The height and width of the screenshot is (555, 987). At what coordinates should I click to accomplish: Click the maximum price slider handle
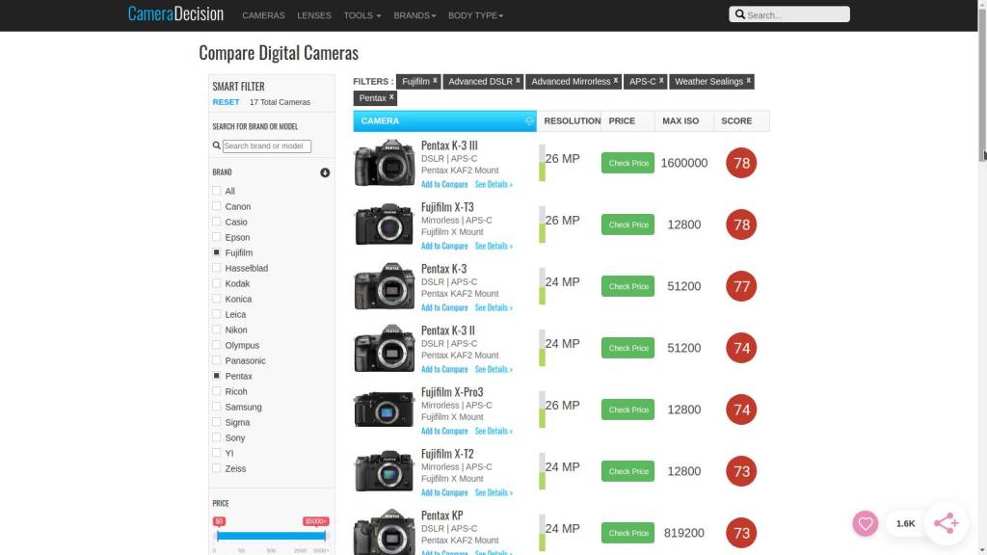pyautogui.click(x=325, y=536)
